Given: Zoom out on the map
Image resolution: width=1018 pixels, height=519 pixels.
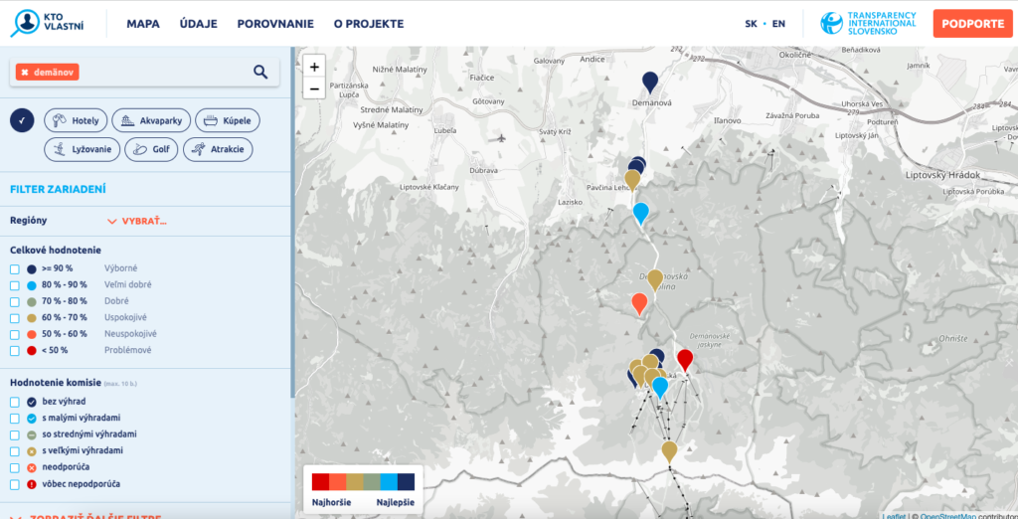Looking at the screenshot, I should tap(314, 88).
